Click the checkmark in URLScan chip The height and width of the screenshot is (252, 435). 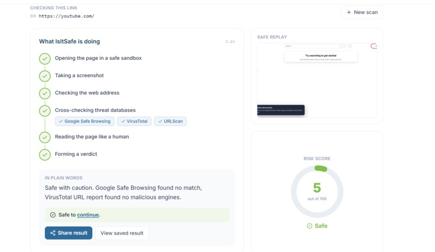pos(160,121)
